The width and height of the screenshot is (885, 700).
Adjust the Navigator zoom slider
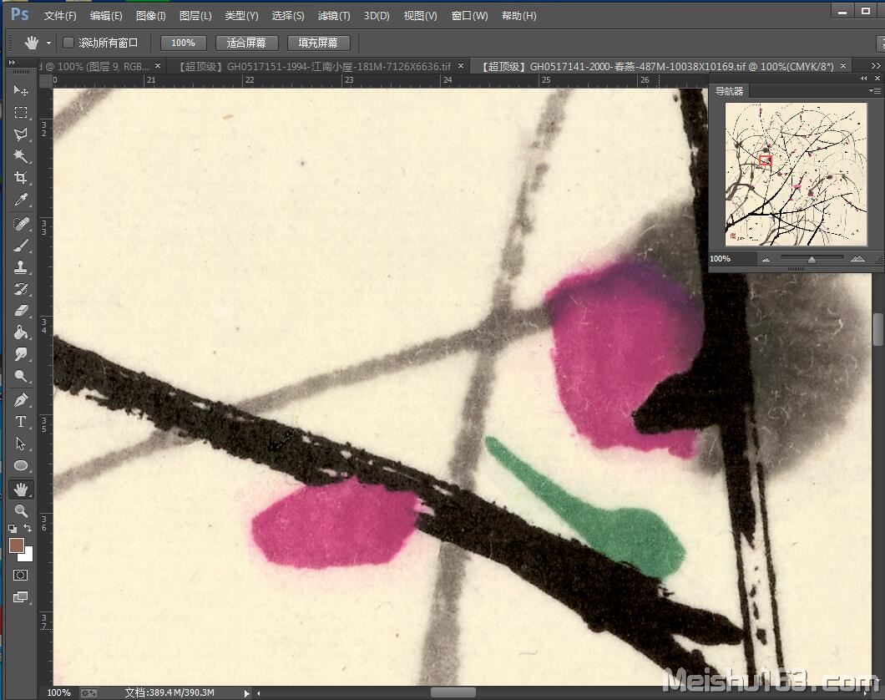click(812, 259)
